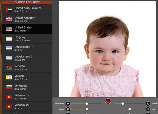Screen dimensions: 158x114
Task: Click the Uzbekistan (2) flag icon
Action: tap(9, 58)
